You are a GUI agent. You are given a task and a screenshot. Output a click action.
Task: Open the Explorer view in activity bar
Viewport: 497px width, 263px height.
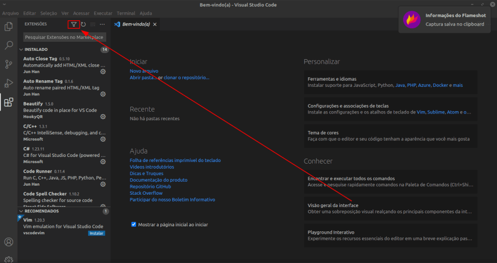click(x=8, y=27)
